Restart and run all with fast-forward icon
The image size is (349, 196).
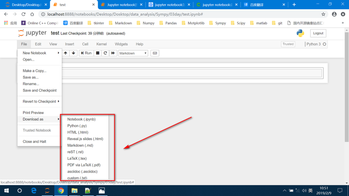(x=113, y=53)
